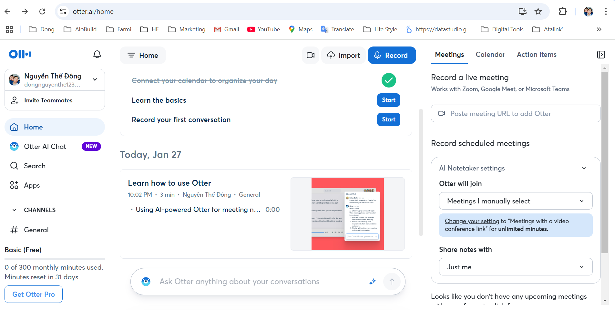The image size is (615, 310).
Task: Start Record your first conversation
Action: click(x=389, y=119)
